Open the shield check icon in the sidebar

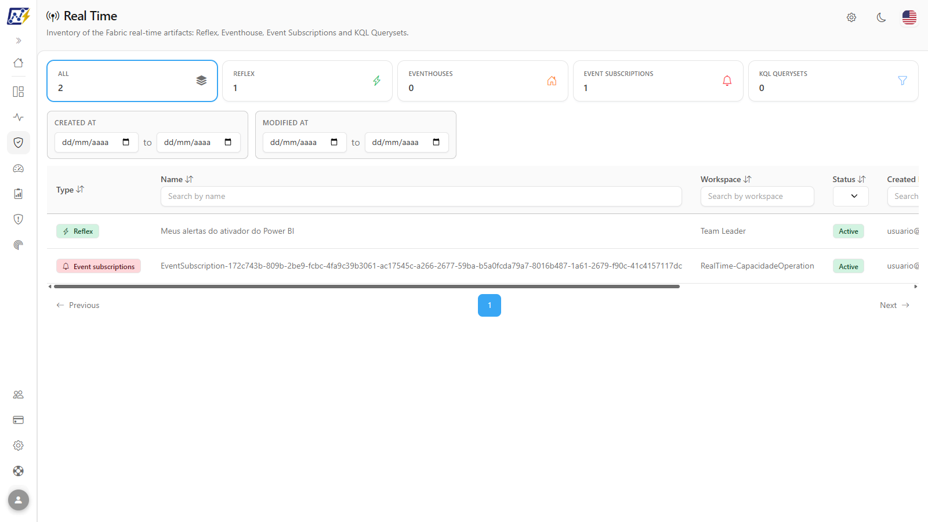[x=19, y=143]
